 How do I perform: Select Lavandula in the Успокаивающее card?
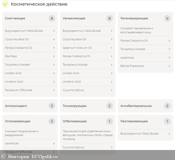12,144
